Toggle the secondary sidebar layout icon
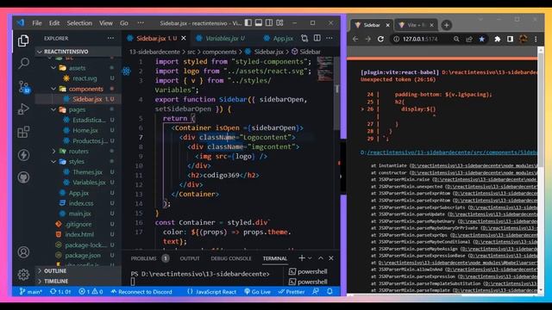This screenshot has height=310, width=552. [269, 23]
